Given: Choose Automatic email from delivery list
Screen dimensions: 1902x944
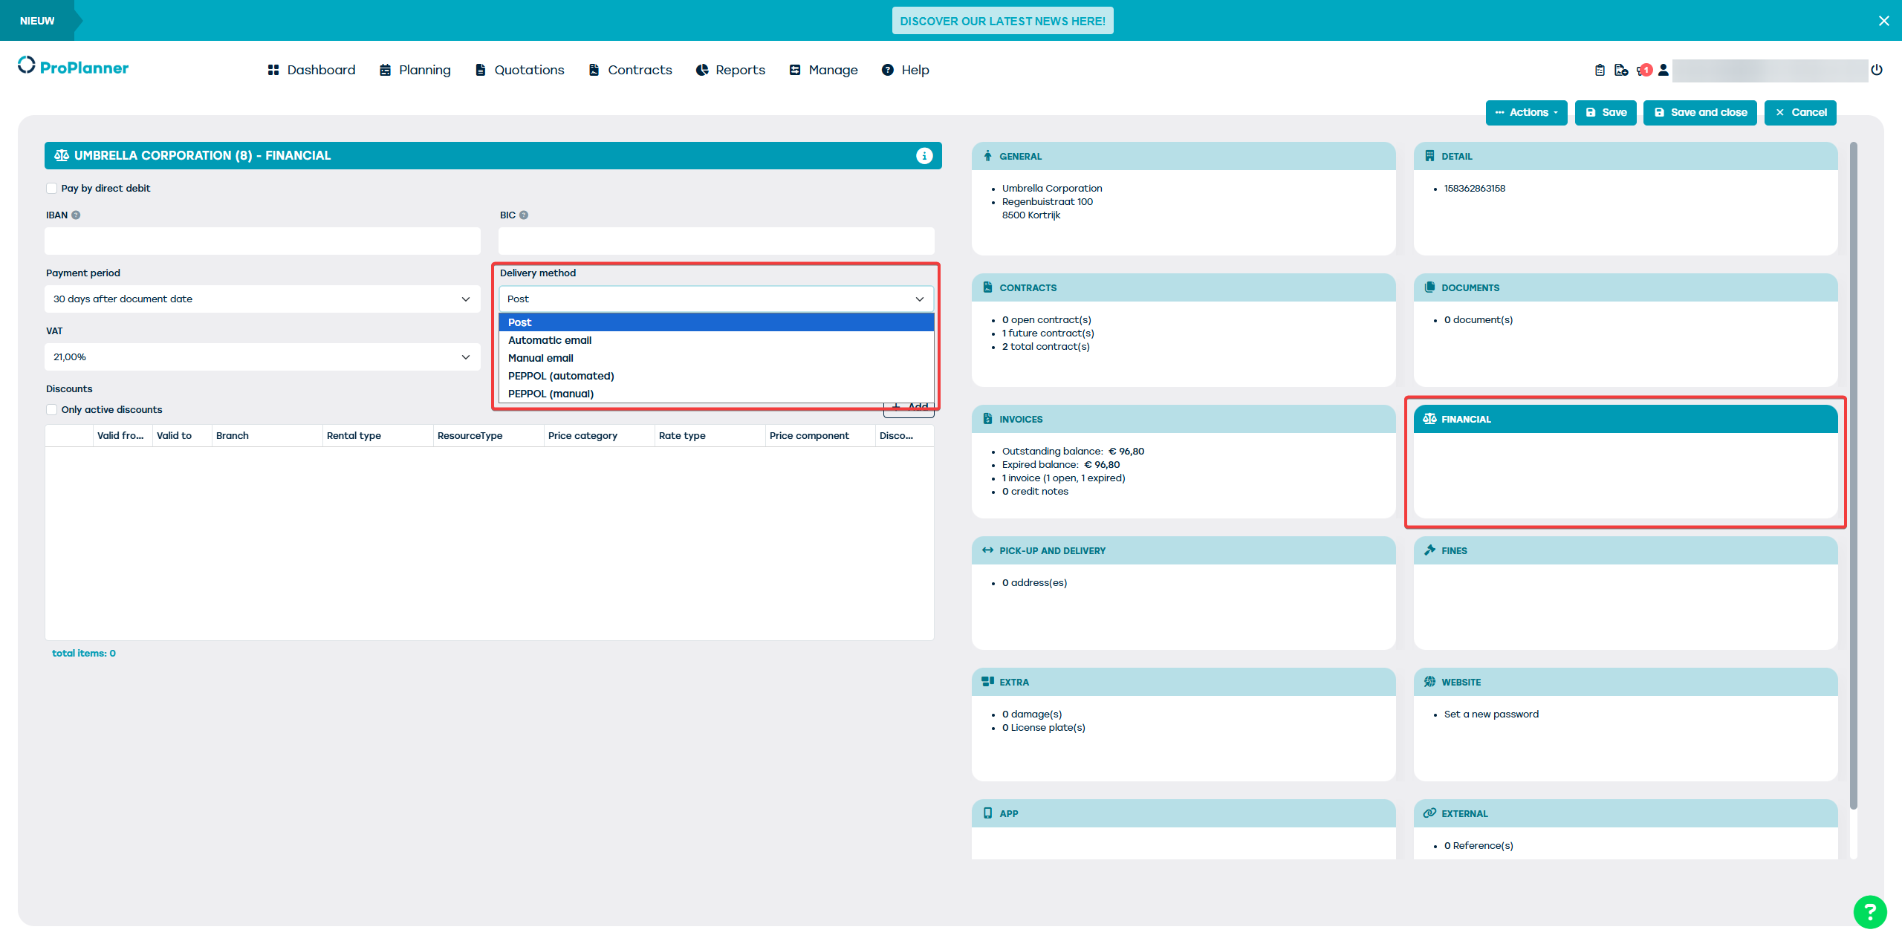Looking at the screenshot, I should pos(550,340).
